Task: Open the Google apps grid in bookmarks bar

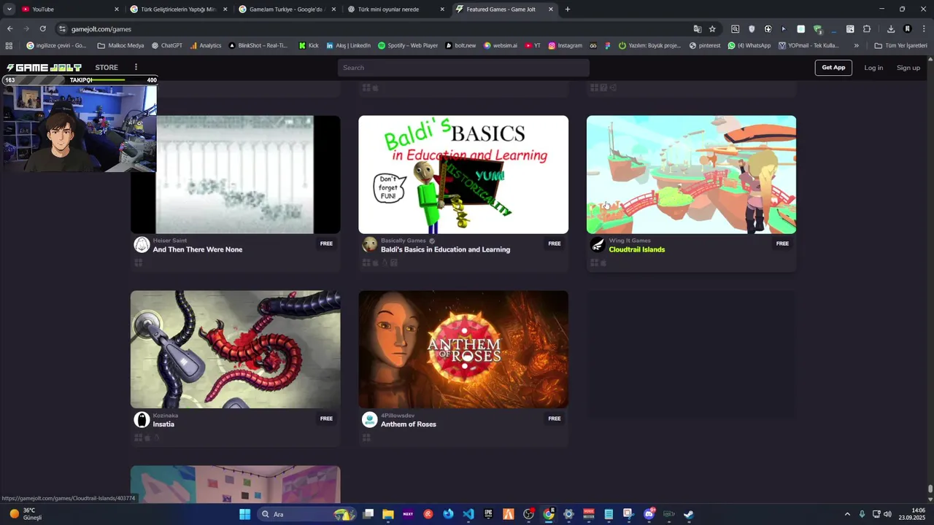Action: coord(9,45)
